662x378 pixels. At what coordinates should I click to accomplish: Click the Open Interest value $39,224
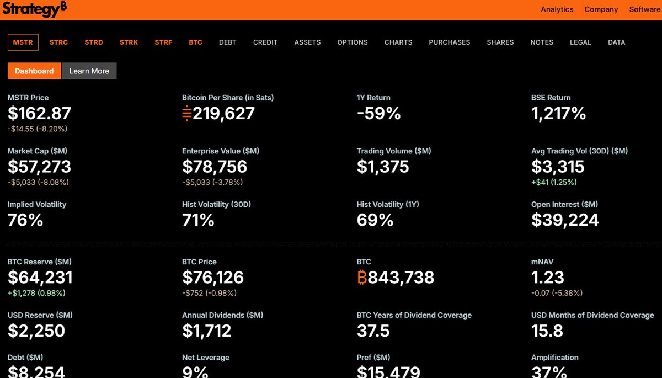click(565, 220)
